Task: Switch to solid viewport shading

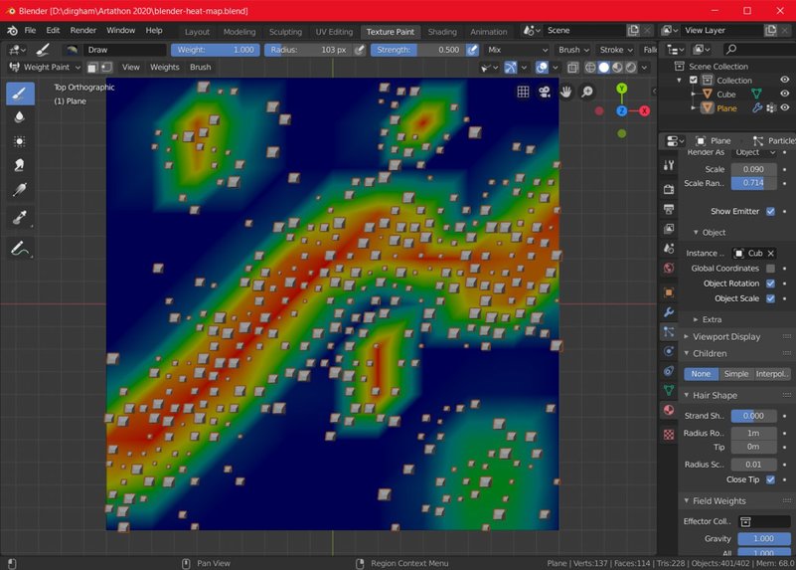Action: [603, 67]
